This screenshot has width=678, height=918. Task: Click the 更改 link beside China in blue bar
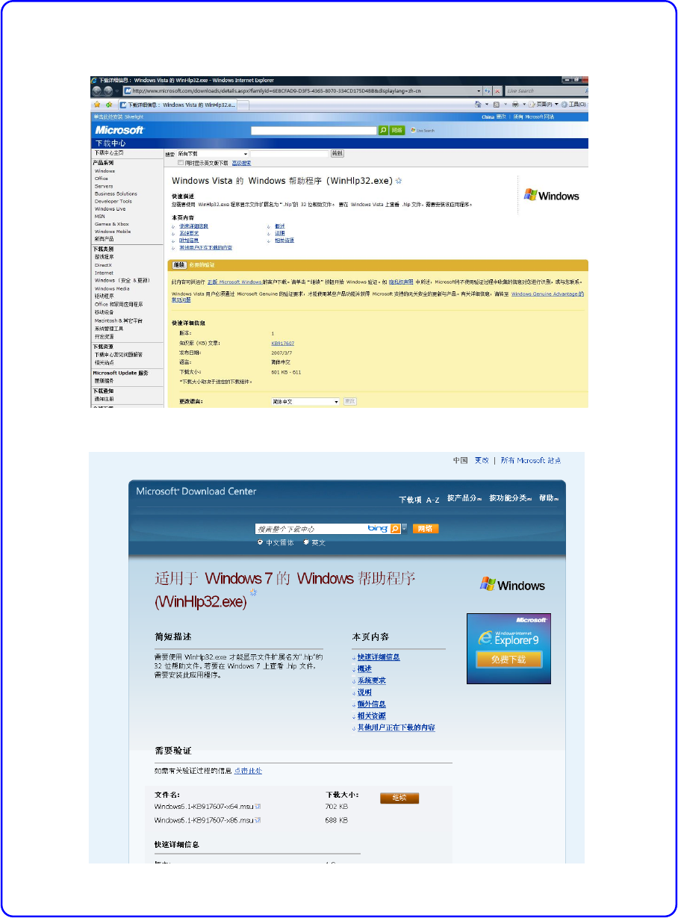[501, 117]
